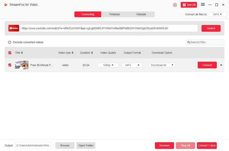The image size is (229, 151).
Task: Enable Exclude converted videos option
Action: coord(9,42)
